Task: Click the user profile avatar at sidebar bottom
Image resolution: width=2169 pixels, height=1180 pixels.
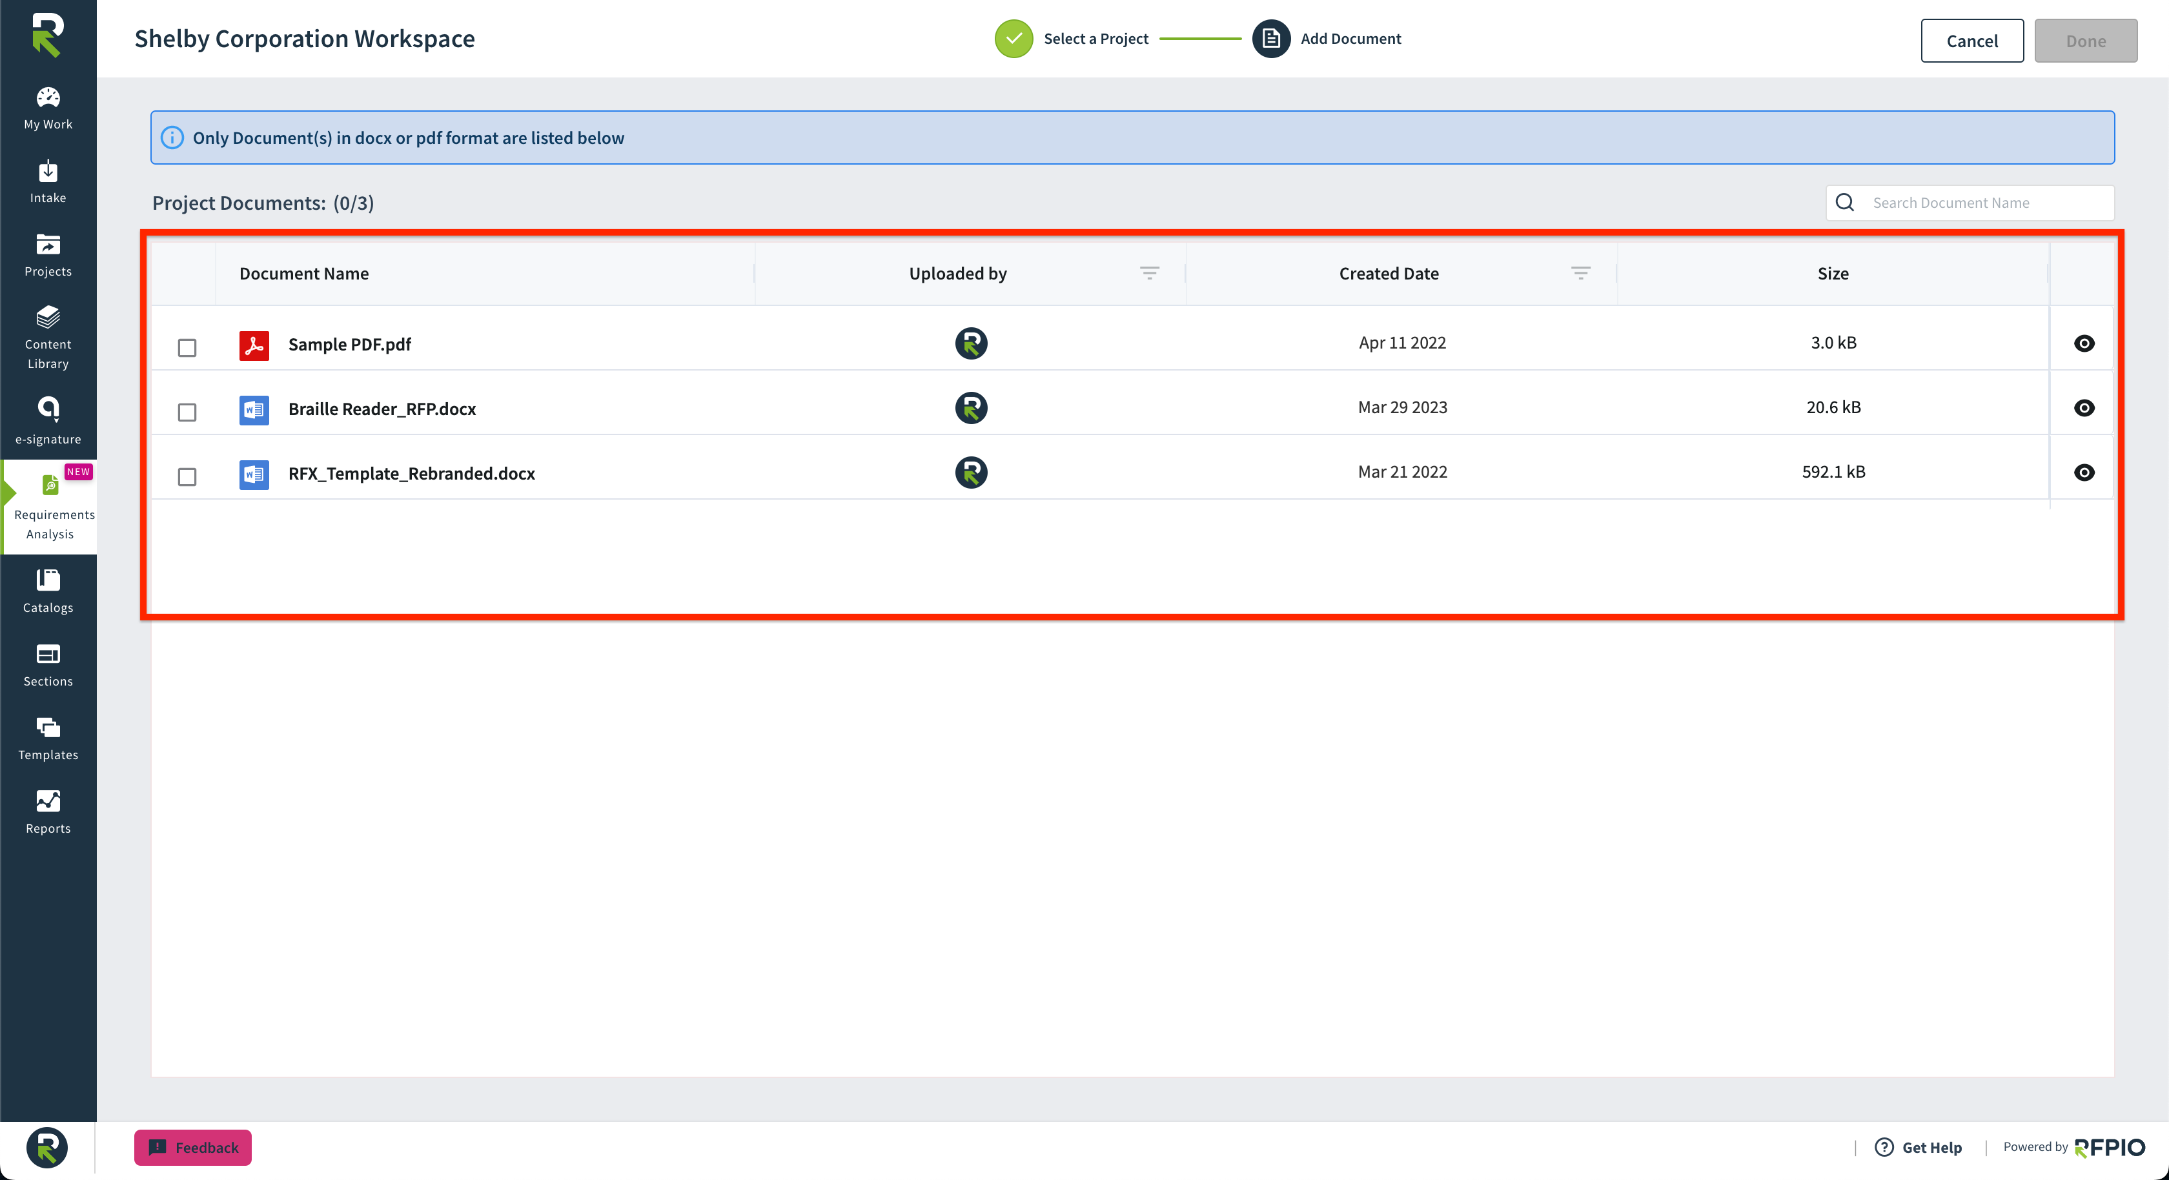Action: [47, 1147]
